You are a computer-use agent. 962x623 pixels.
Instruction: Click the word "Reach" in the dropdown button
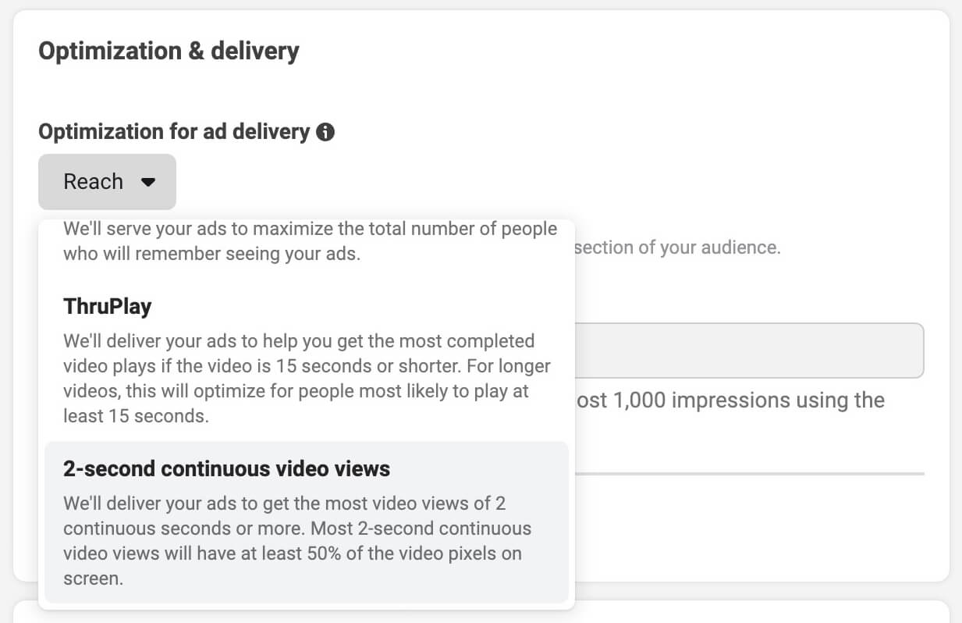point(93,182)
